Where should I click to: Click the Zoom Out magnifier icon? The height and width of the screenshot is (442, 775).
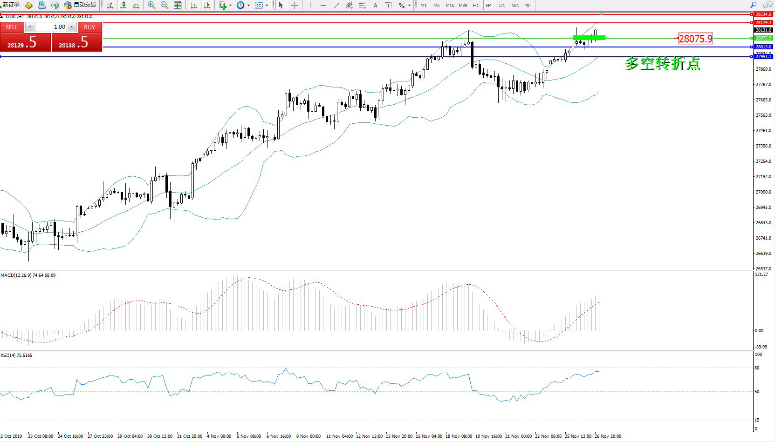click(165, 5)
